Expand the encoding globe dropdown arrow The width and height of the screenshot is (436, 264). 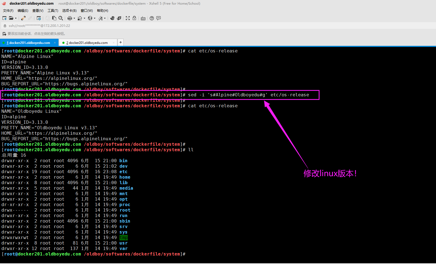pyautogui.click(x=95, y=18)
